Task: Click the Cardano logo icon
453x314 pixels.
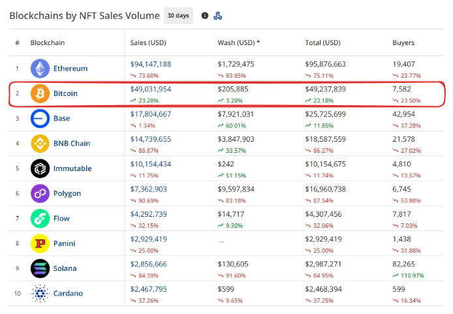Action: coord(40,293)
